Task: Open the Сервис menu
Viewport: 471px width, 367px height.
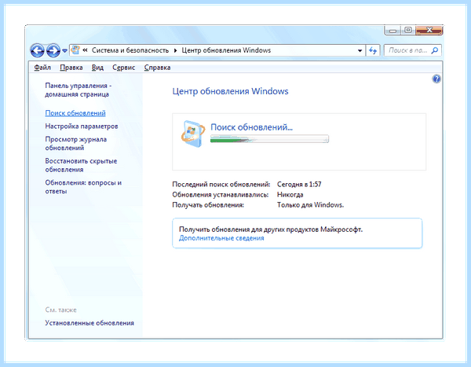Action: (x=123, y=68)
